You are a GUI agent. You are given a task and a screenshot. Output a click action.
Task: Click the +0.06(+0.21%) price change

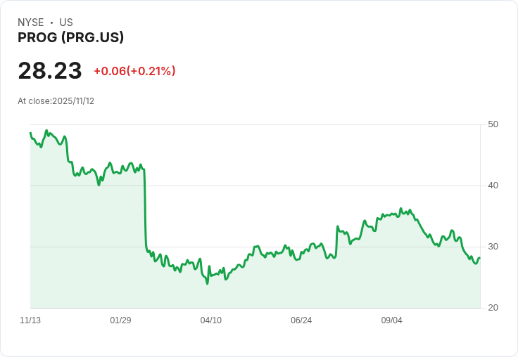click(x=134, y=71)
